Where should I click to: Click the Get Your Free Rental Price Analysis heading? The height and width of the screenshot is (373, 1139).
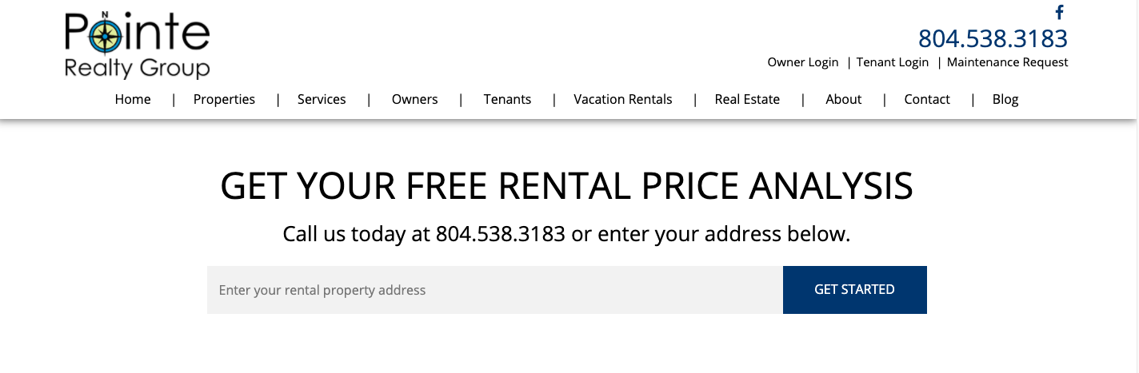click(566, 186)
